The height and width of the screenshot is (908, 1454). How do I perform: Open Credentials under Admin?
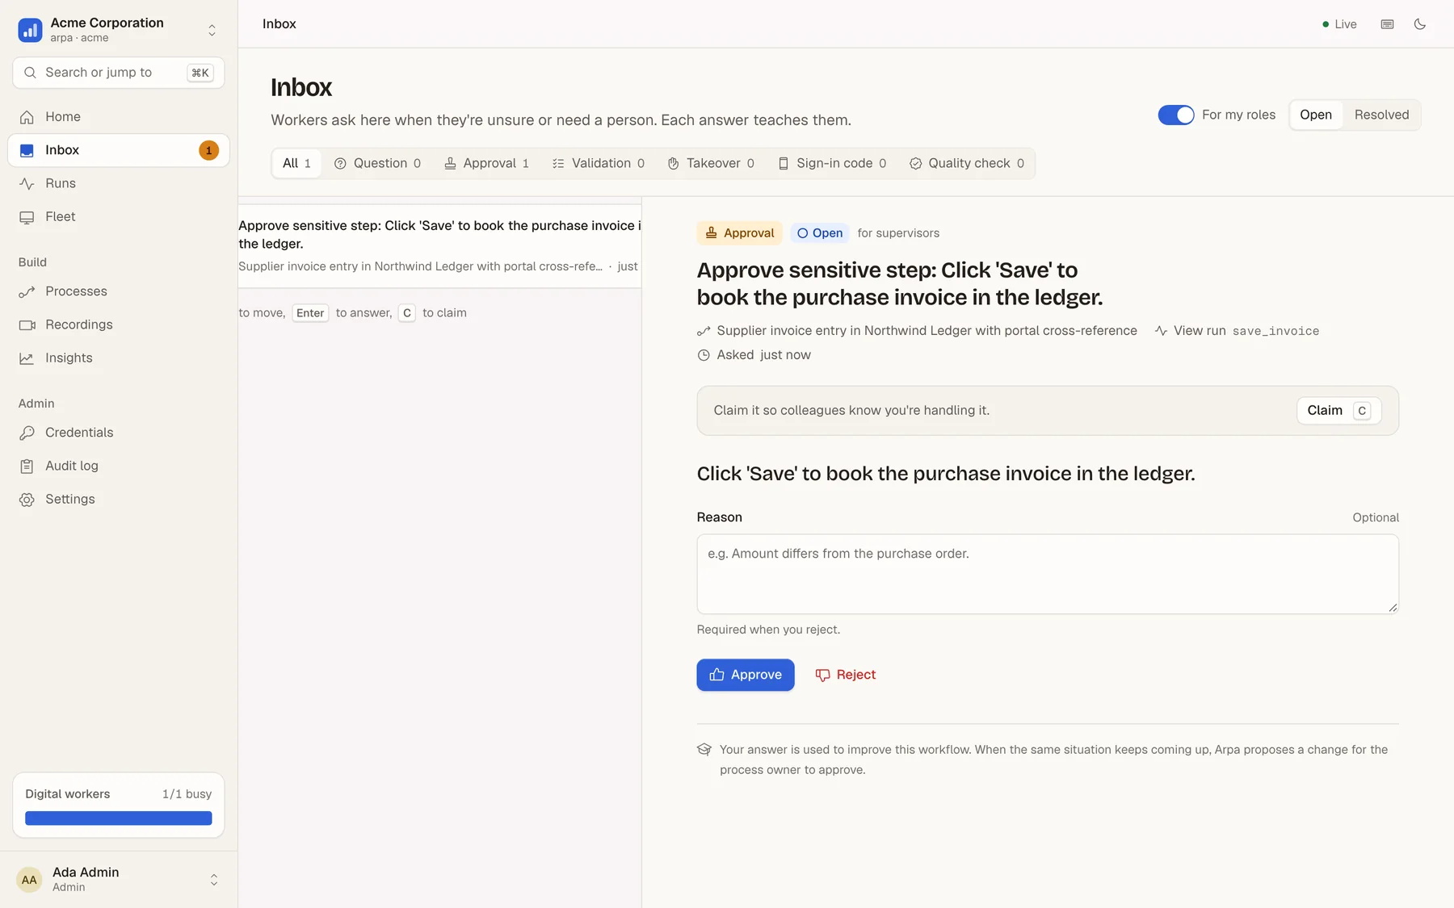click(x=119, y=433)
